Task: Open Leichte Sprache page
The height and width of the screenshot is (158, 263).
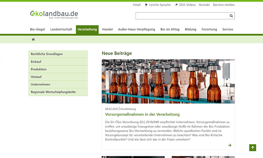Action: (x=158, y=5)
